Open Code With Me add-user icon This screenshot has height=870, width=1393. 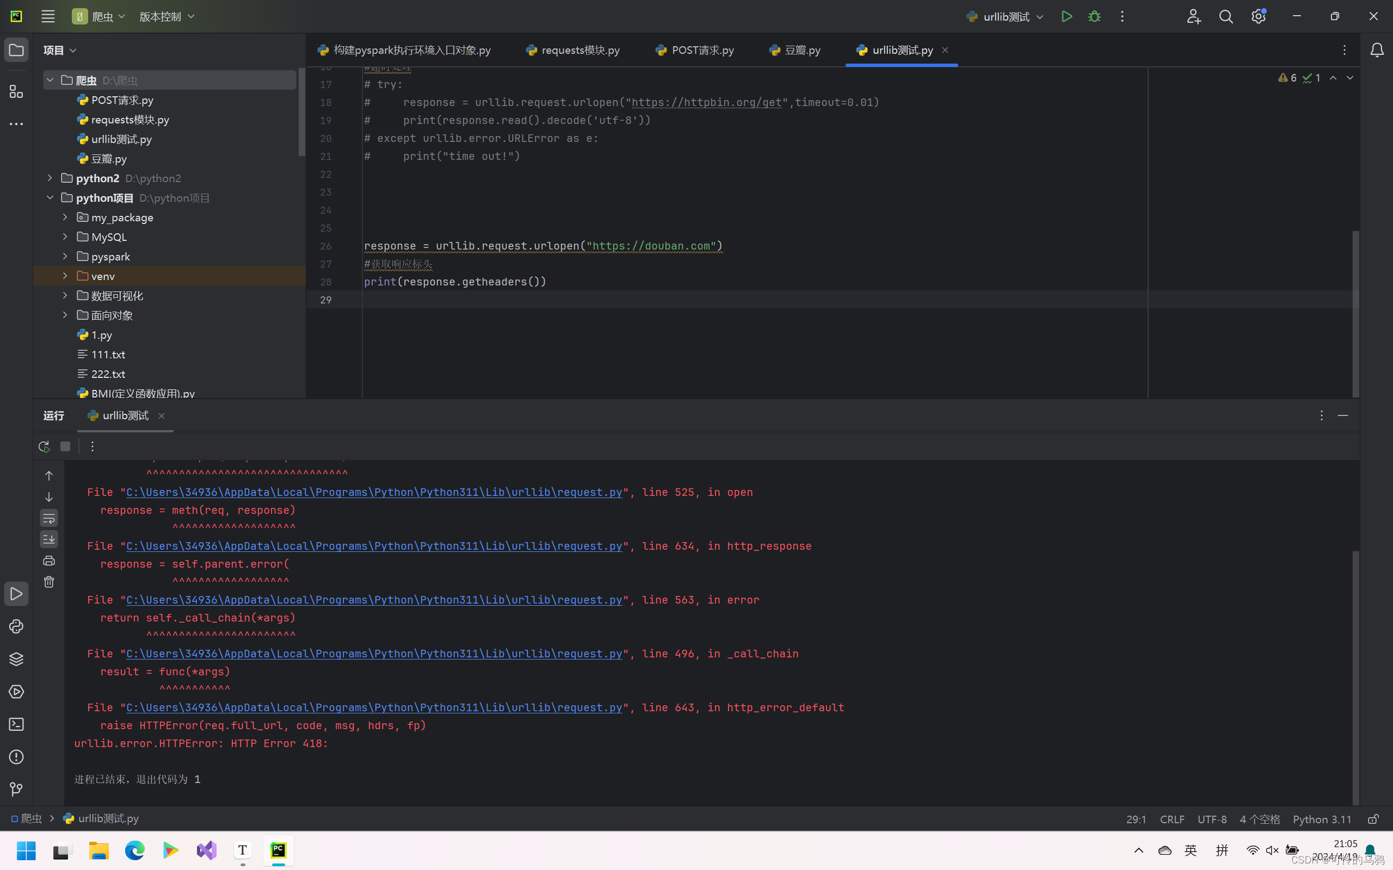[1193, 16]
